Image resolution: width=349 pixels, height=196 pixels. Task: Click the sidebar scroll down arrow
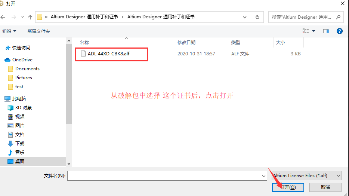pyautogui.click(x=69, y=164)
